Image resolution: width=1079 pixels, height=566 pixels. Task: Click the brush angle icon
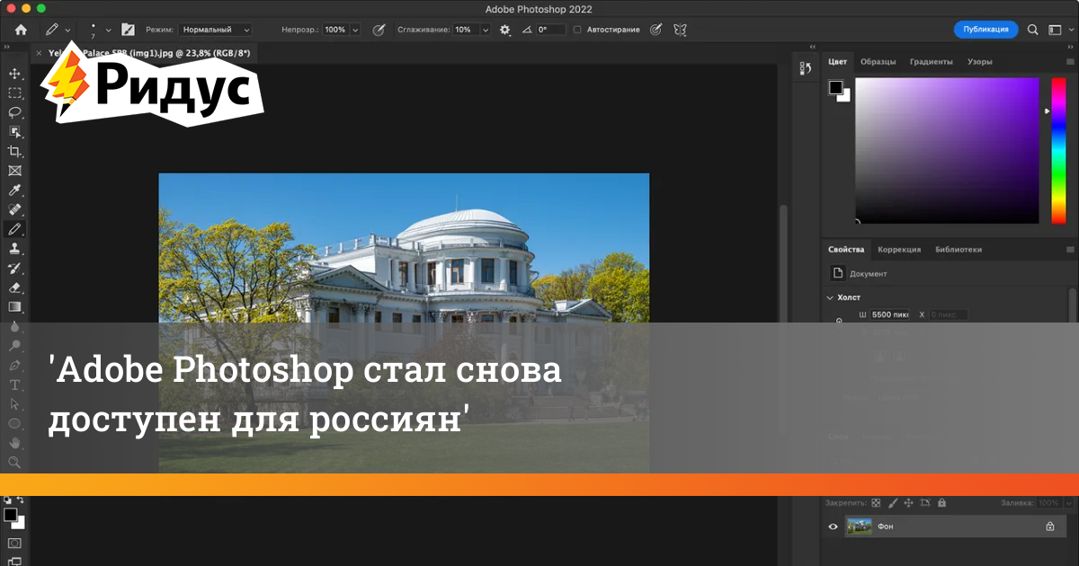click(x=527, y=30)
